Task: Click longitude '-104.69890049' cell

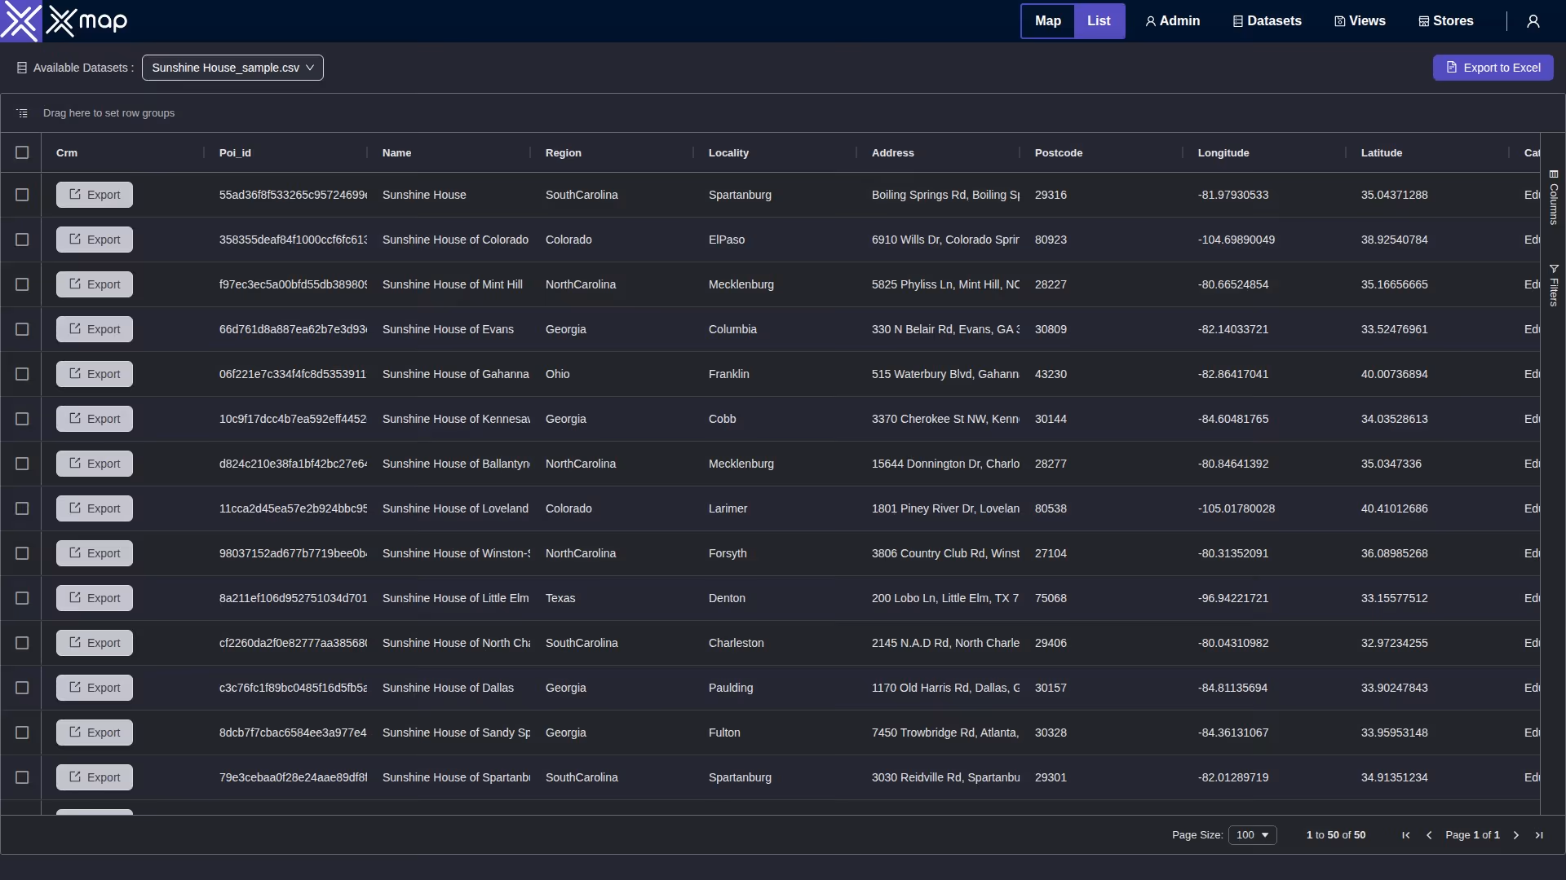Action: (1236, 240)
